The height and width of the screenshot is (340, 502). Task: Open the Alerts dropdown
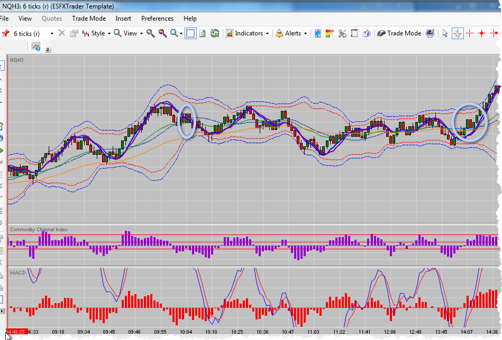[291, 33]
